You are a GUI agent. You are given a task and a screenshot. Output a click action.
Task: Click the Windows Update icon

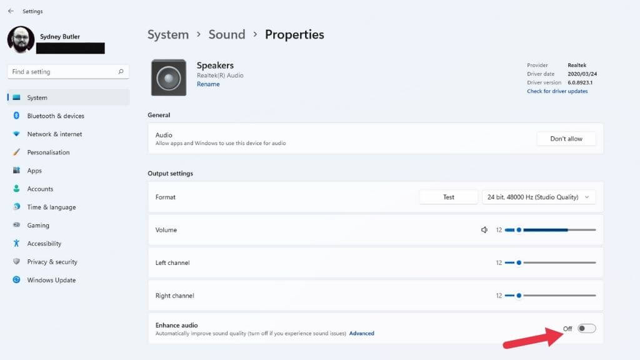16,280
